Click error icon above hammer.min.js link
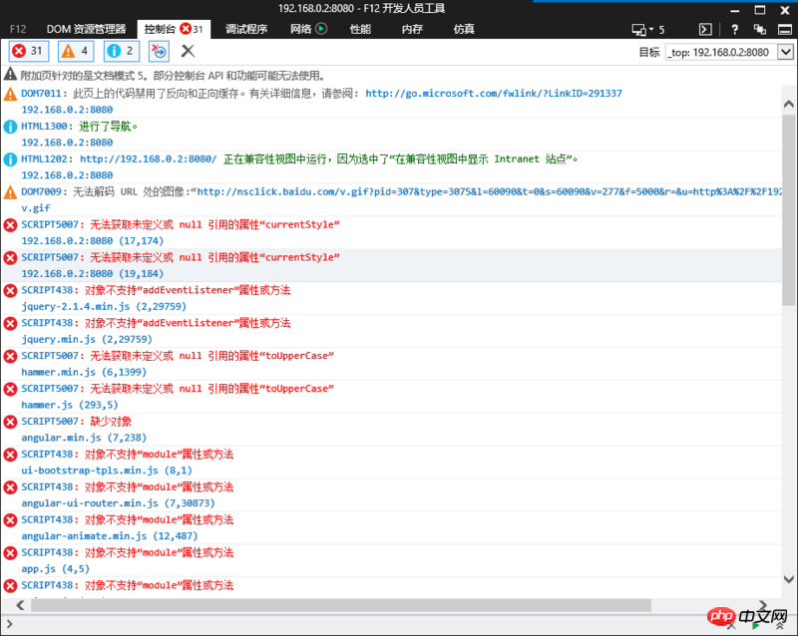 (x=10, y=356)
